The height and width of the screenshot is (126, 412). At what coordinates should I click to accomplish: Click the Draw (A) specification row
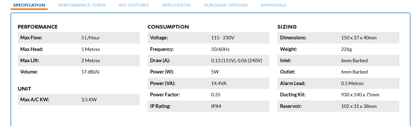(209, 61)
